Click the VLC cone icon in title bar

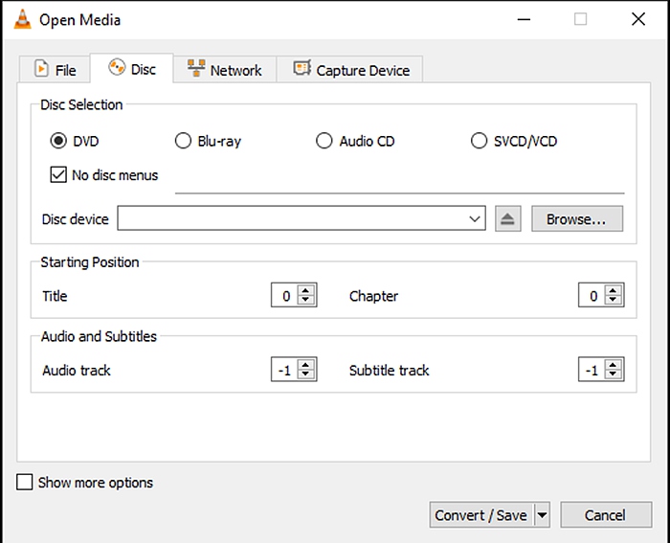click(22, 20)
